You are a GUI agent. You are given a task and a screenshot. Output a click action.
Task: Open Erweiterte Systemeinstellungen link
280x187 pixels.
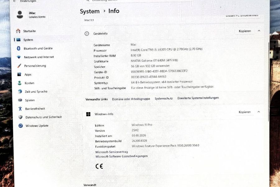coord(198,98)
